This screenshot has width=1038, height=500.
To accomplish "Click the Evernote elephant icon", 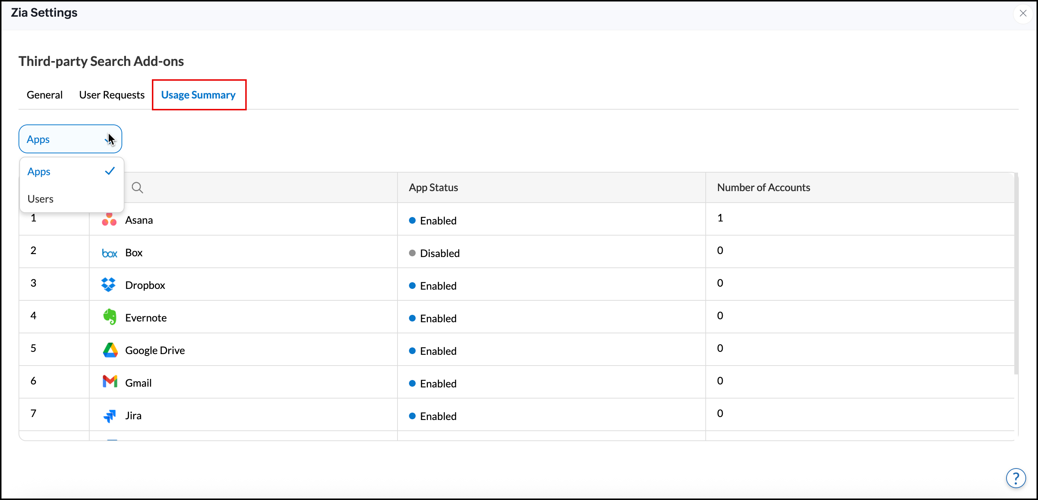I will (x=109, y=317).
